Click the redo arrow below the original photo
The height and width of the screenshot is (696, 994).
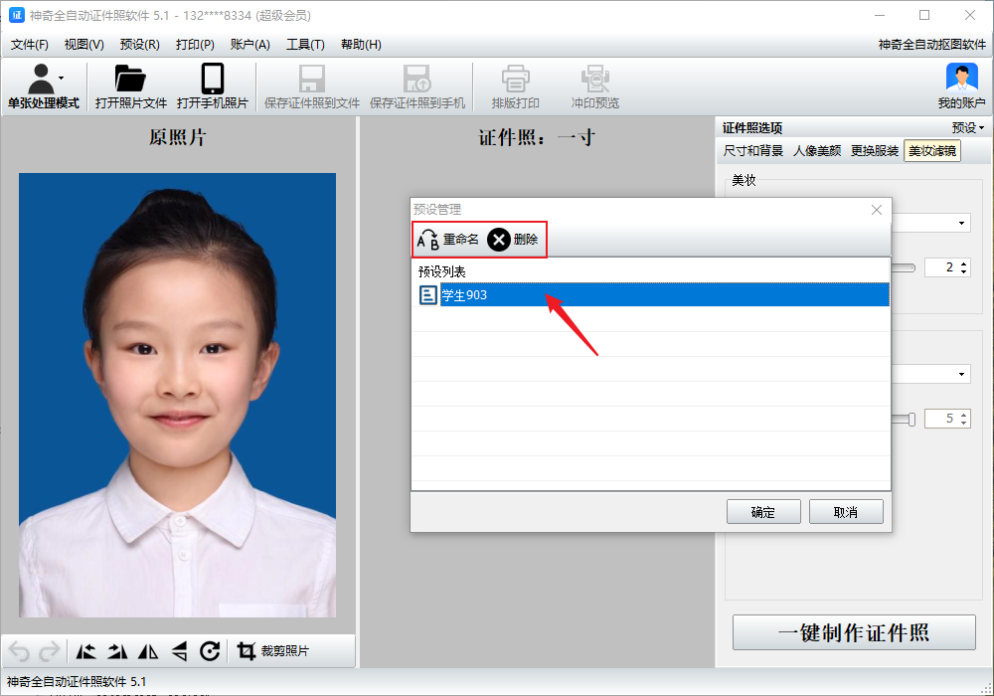[50, 651]
